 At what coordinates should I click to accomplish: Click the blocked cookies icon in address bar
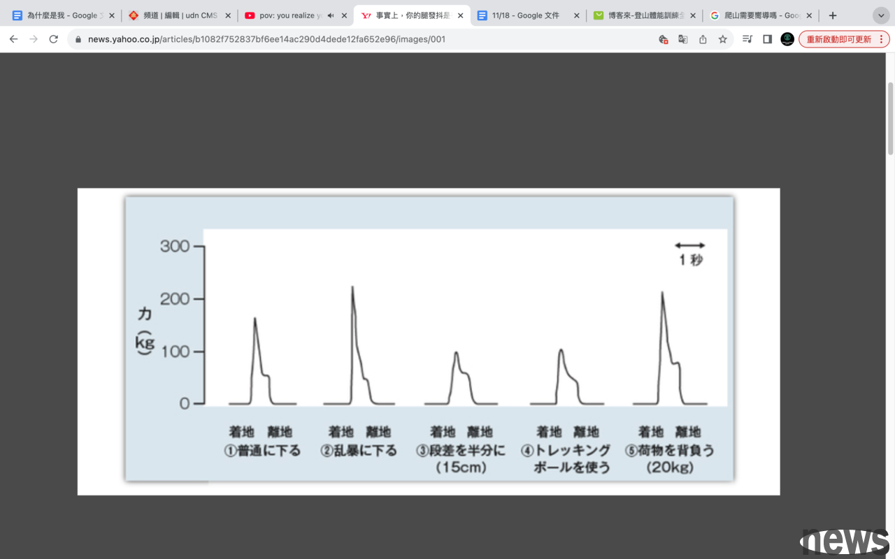(x=664, y=39)
